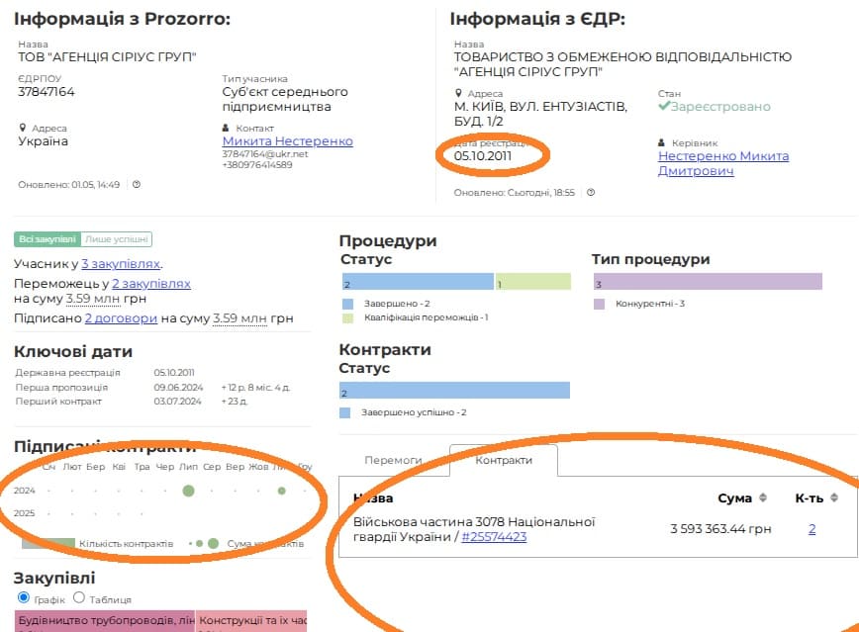Click the info icon beside Prozorro update time

(x=137, y=184)
